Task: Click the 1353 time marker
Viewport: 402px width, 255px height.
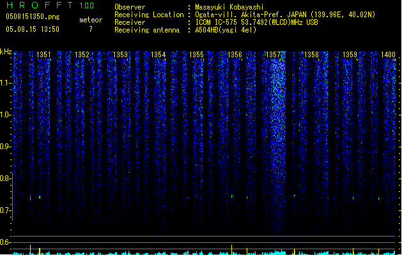Action: click(120, 55)
